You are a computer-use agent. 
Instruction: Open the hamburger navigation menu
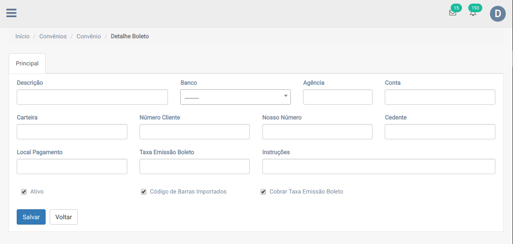[x=11, y=13]
